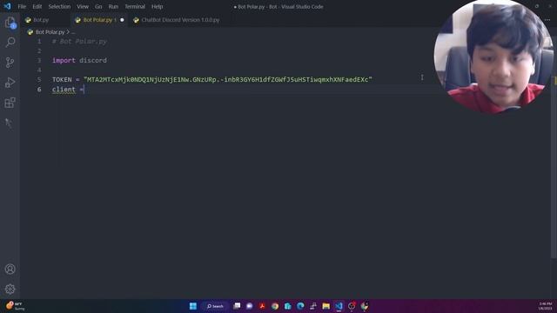This screenshot has width=557, height=313.
Task: Open Microsoft Store from the taskbar
Action: (x=288, y=306)
